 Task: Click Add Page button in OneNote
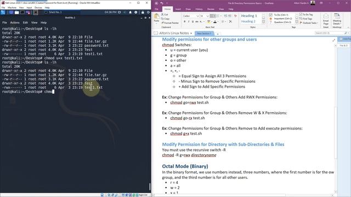[344, 39]
